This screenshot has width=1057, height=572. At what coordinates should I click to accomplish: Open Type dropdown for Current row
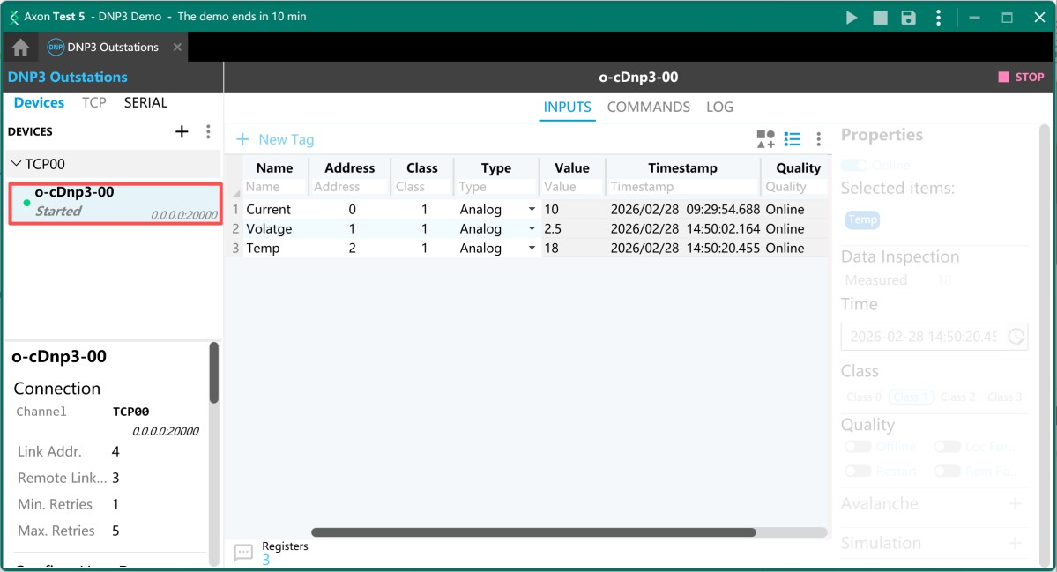[x=532, y=210]
